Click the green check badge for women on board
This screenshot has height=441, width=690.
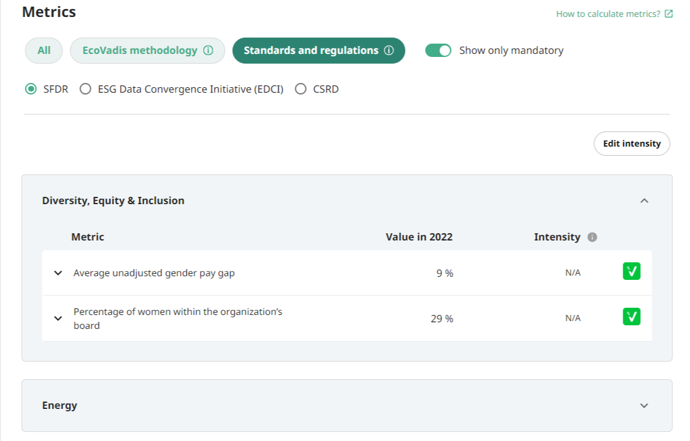631,317
